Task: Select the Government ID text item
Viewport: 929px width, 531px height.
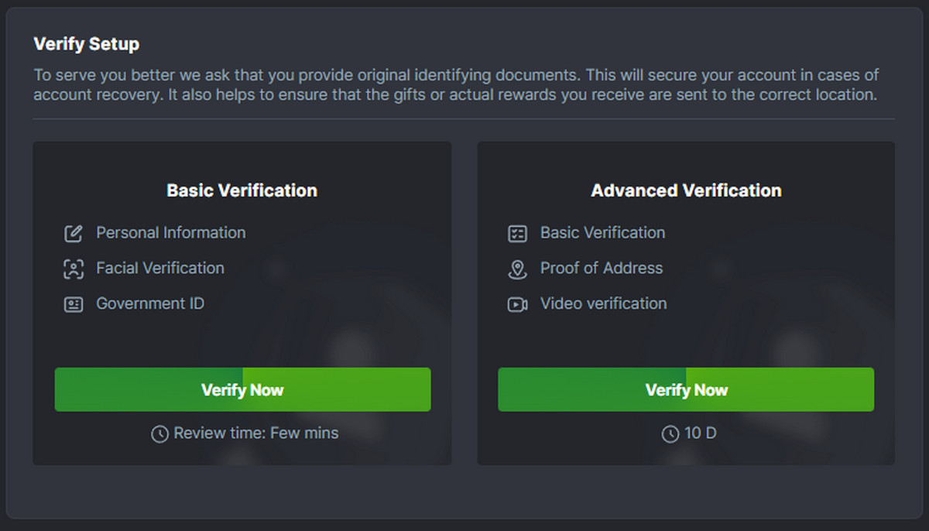Action: pyautogui.click(x=150, y=304)
